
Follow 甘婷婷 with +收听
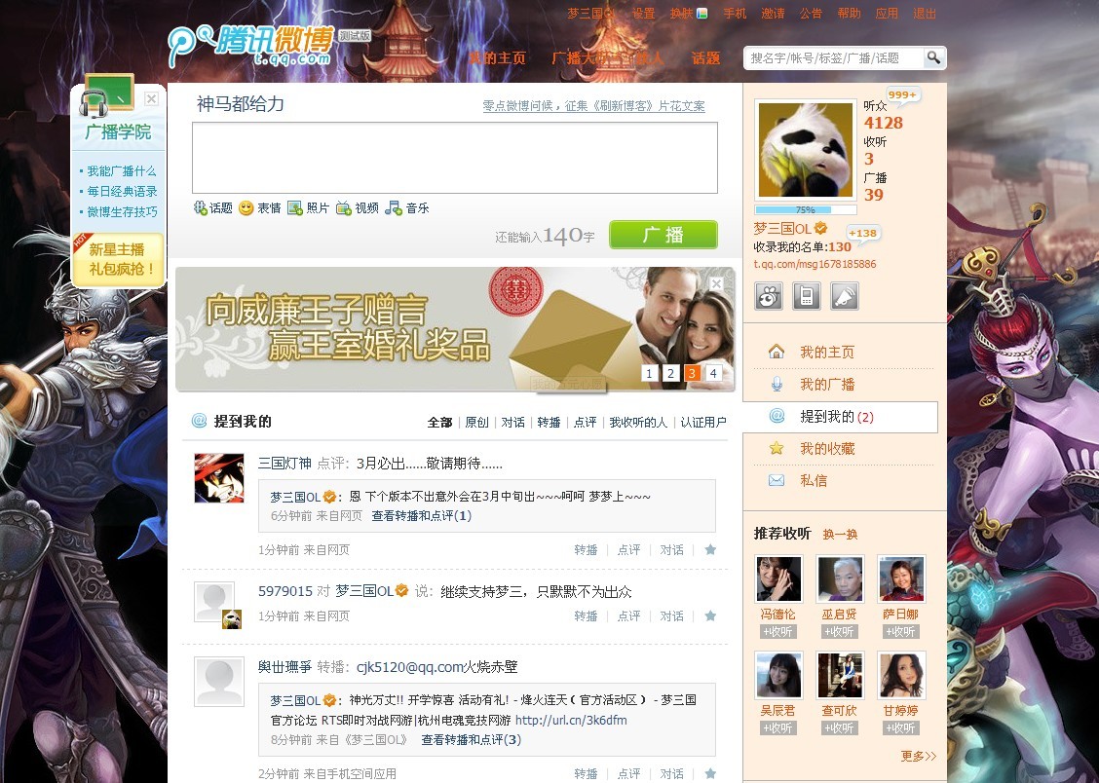(900, 728)
